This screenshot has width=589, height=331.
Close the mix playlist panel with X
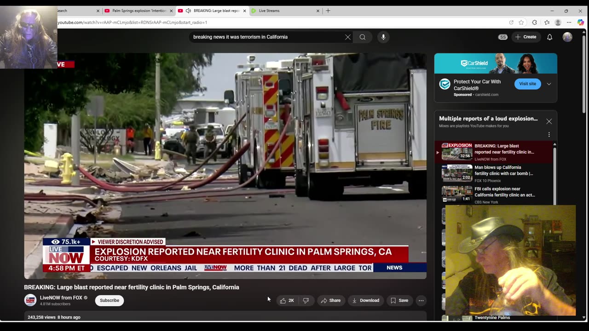tap(549, 121)
